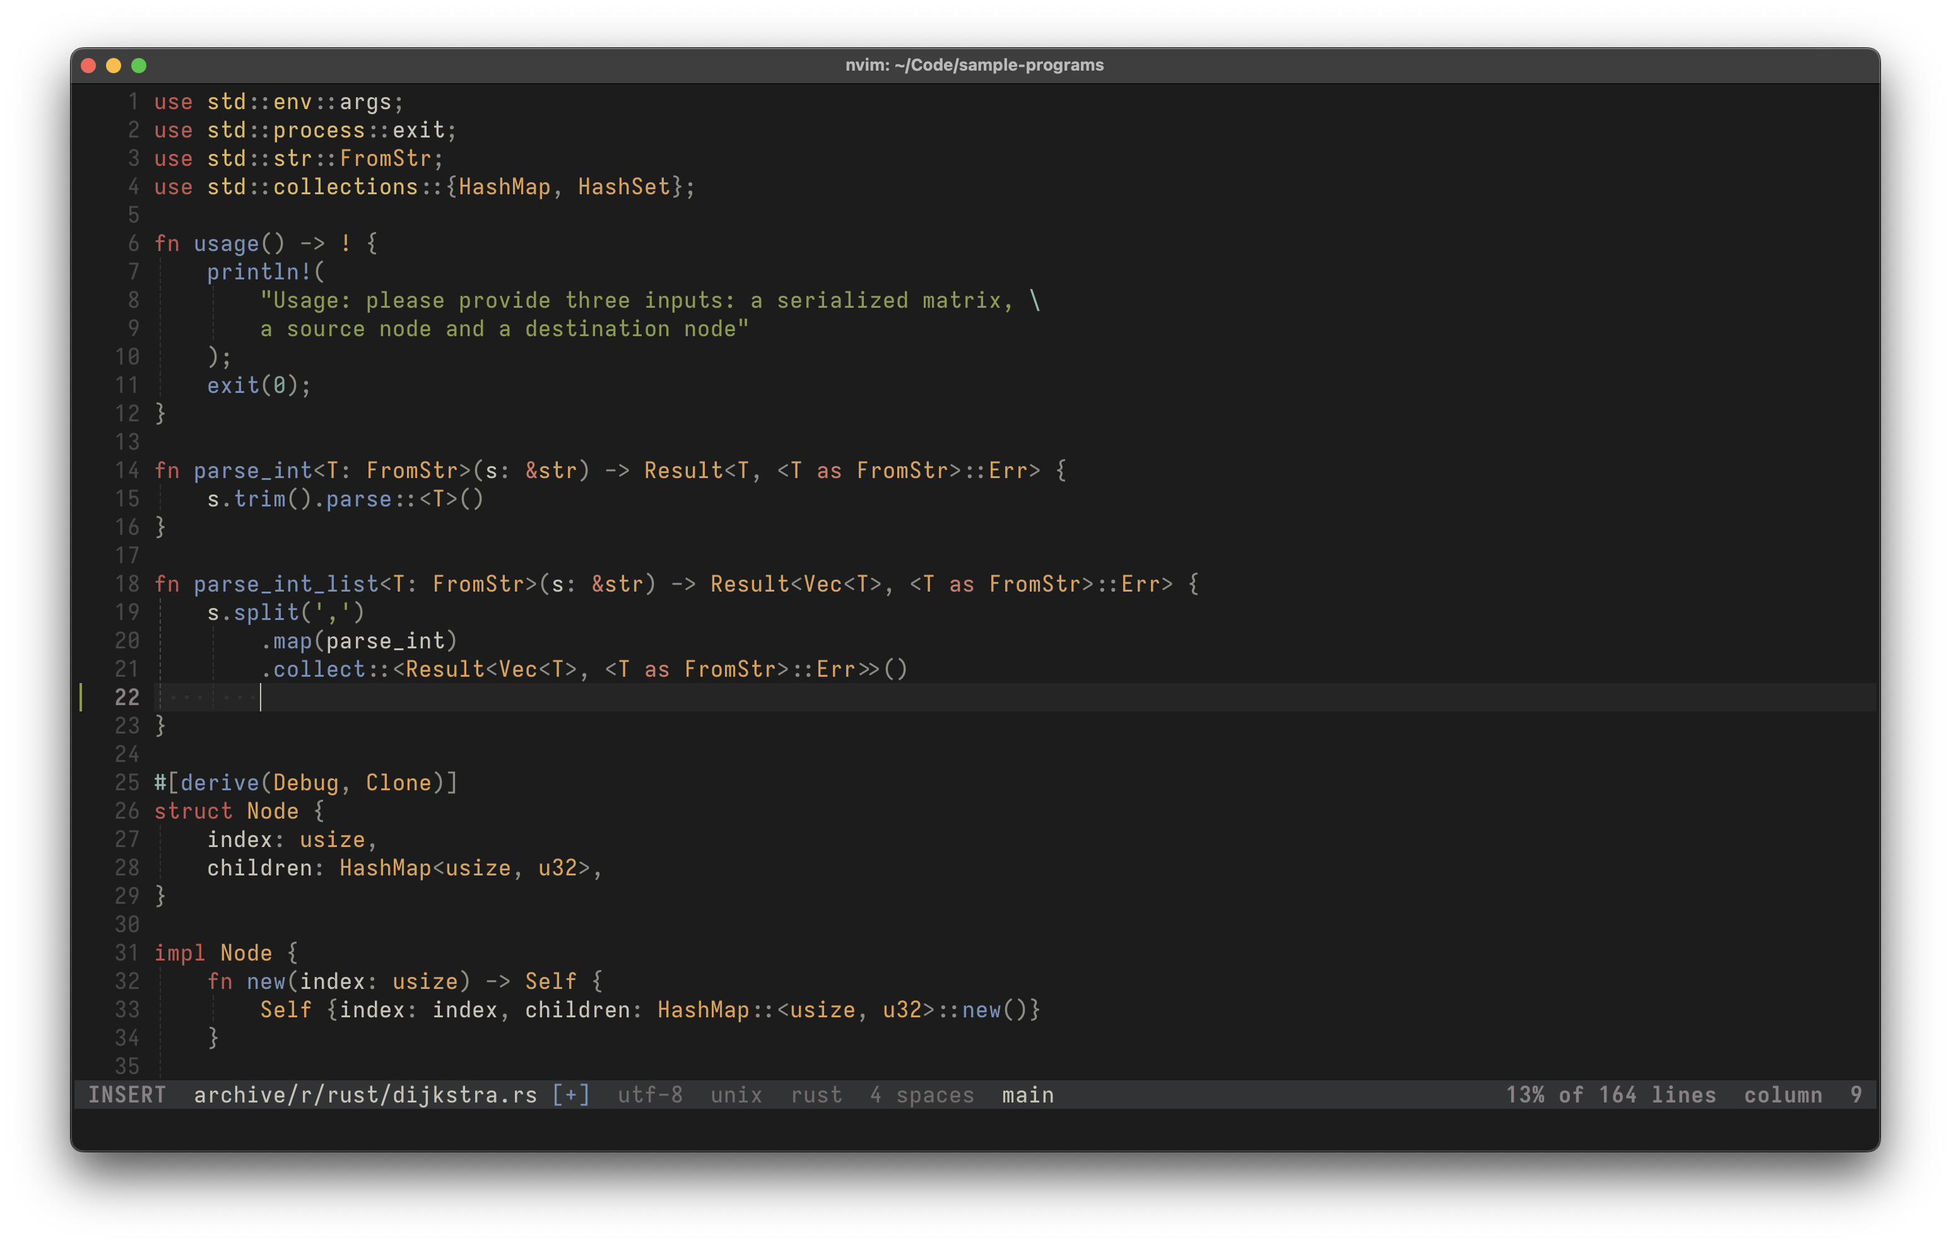This screenshot has width=1951, height=1245.
Task: Click 'exit(0);' on line 11
Action: [x=259, y=385]
